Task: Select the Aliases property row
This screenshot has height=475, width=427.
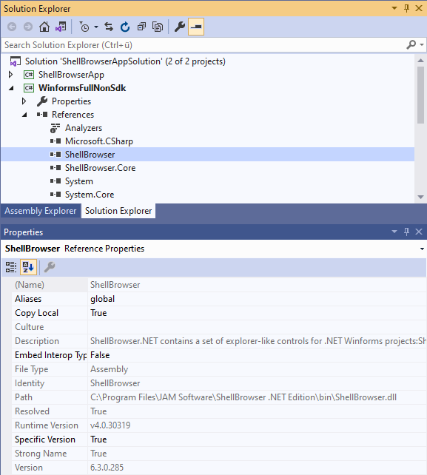Action: pos(219,299)
